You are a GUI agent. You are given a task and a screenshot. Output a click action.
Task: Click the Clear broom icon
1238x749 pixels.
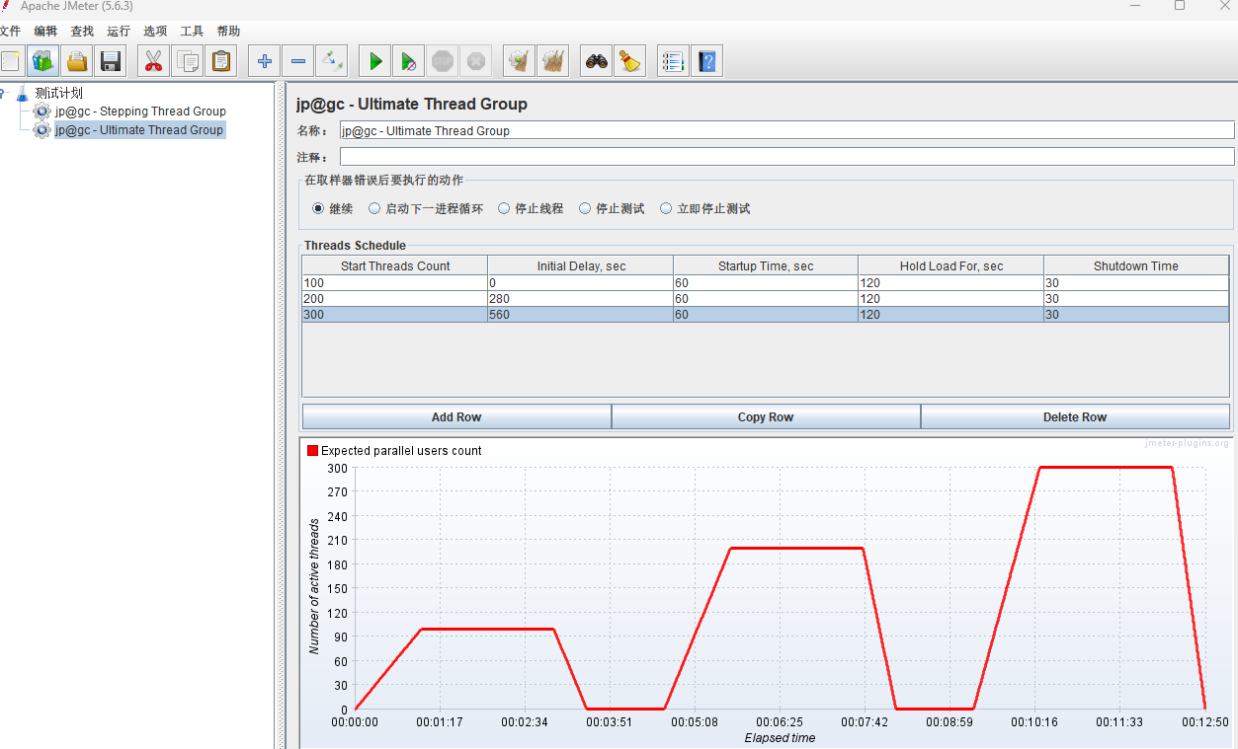point(519,61)
